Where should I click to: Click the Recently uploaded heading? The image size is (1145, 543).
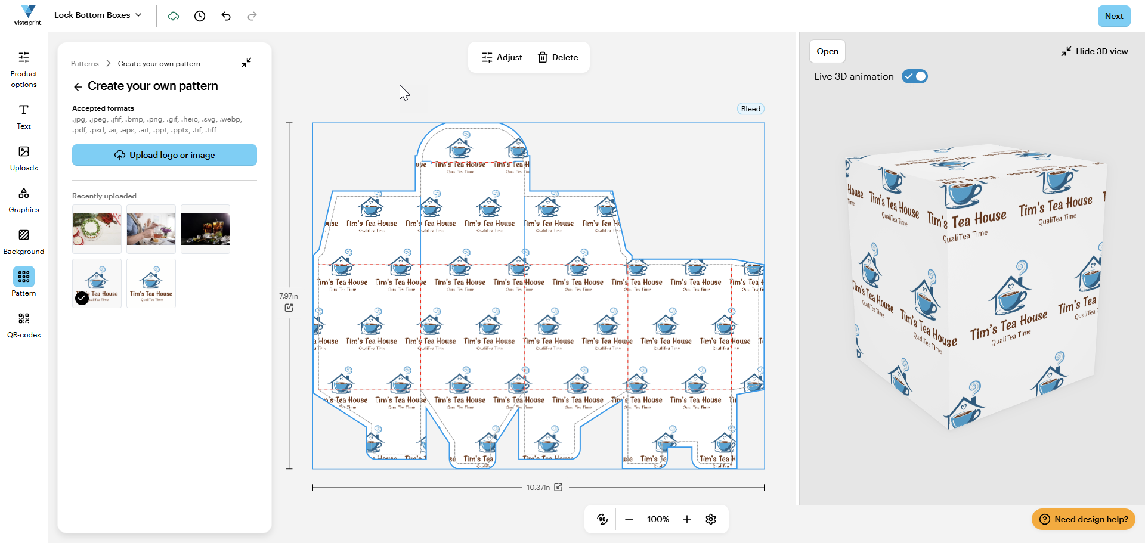[104, 196]
